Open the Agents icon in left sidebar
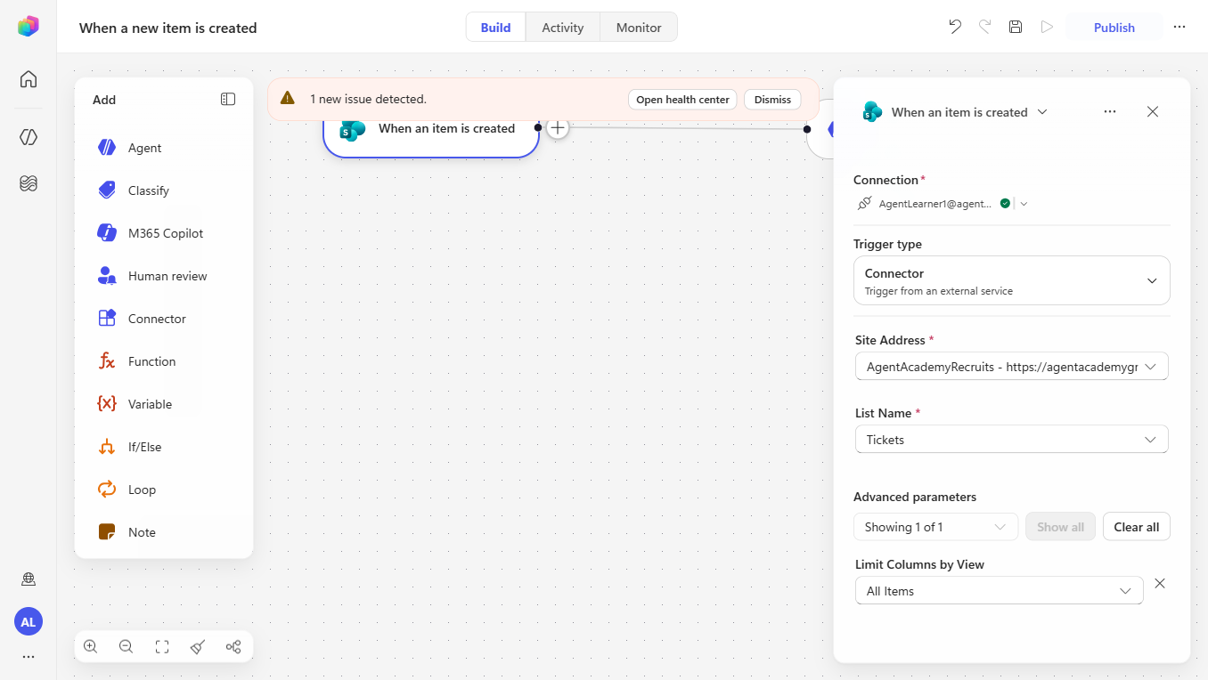Viewport: 1208px width, 680px height. [x=29, y=137]
